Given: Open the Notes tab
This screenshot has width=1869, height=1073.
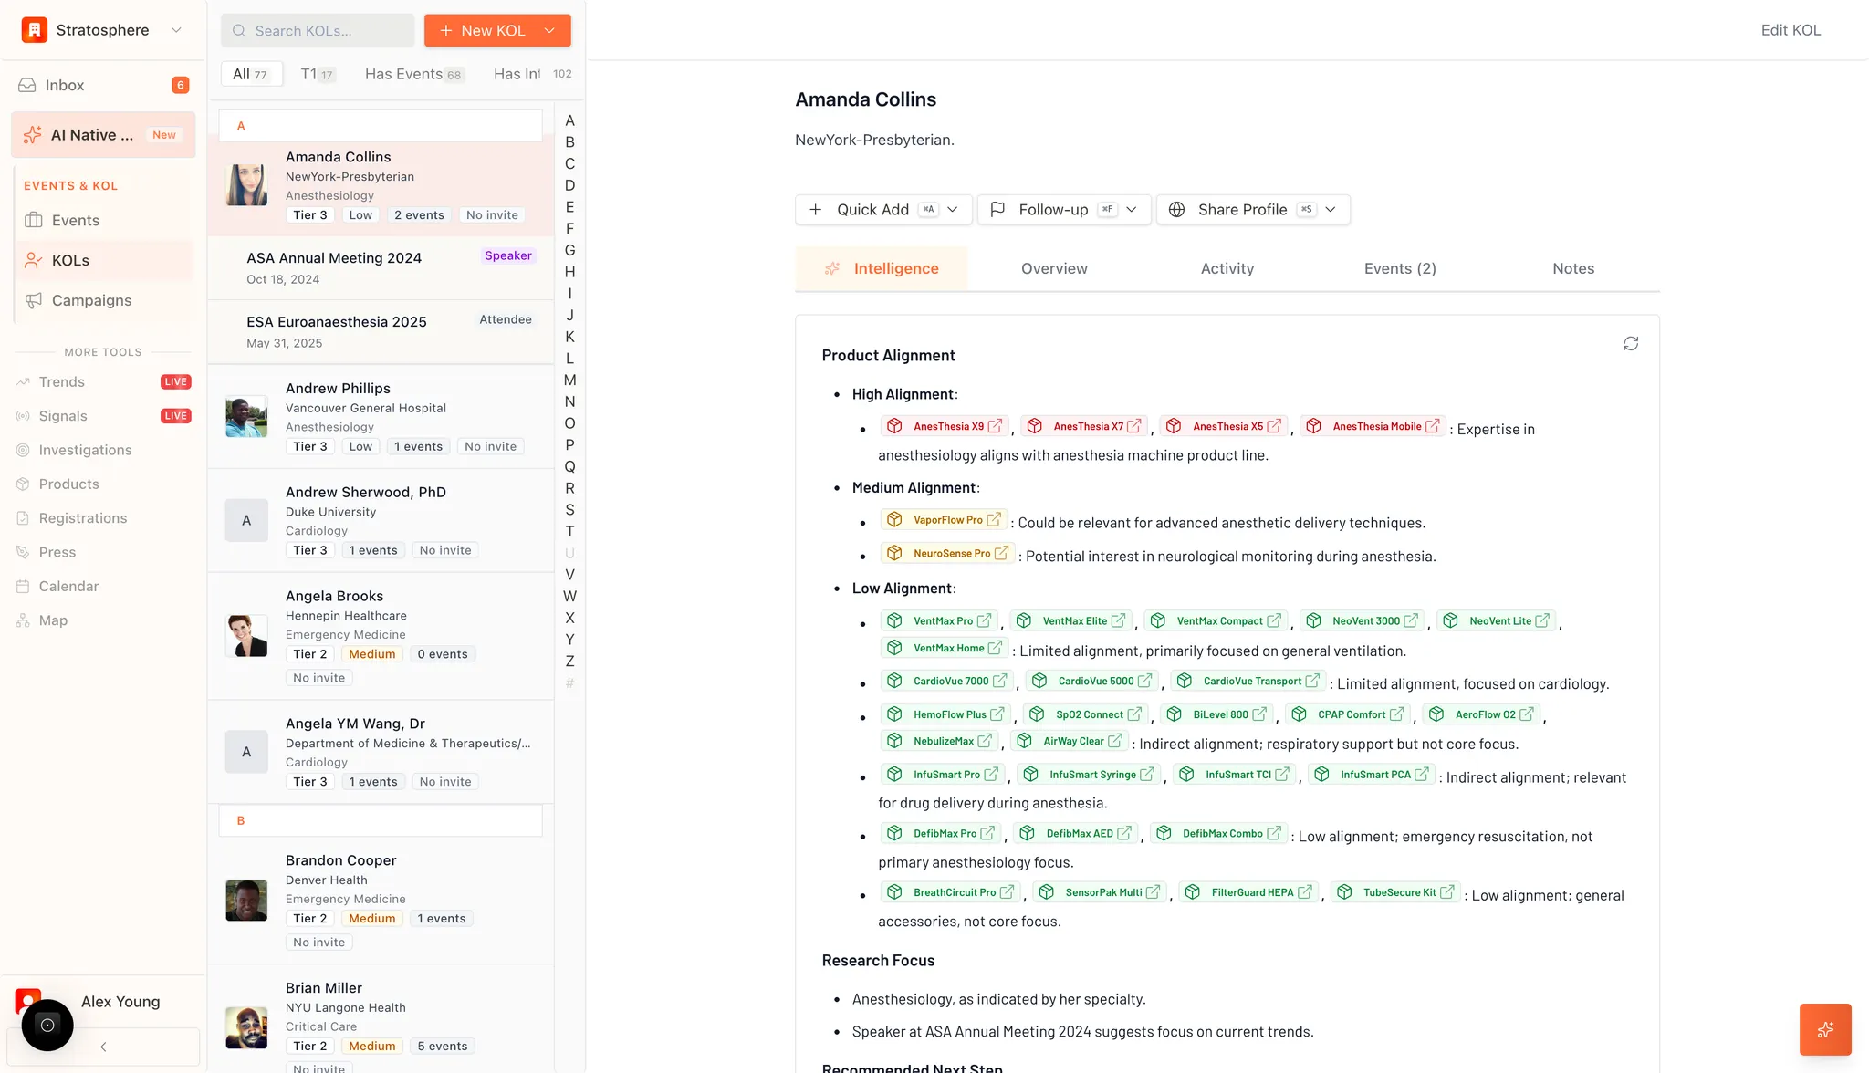Looking at the screenshot, I should pos(1572,268).
